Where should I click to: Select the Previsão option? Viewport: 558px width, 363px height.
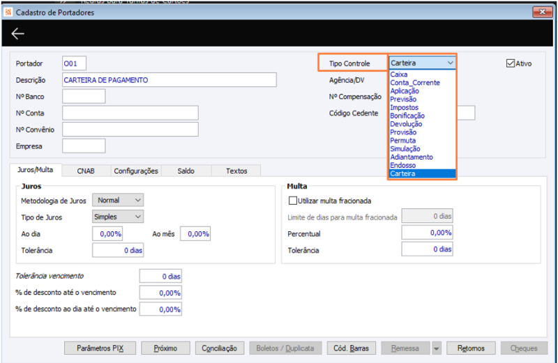coord(422,99)
